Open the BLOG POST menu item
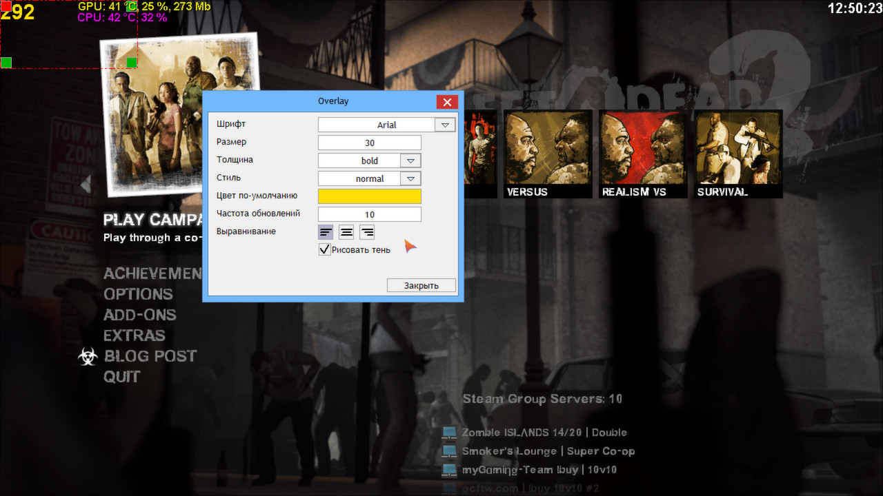 tap(150, 356)
